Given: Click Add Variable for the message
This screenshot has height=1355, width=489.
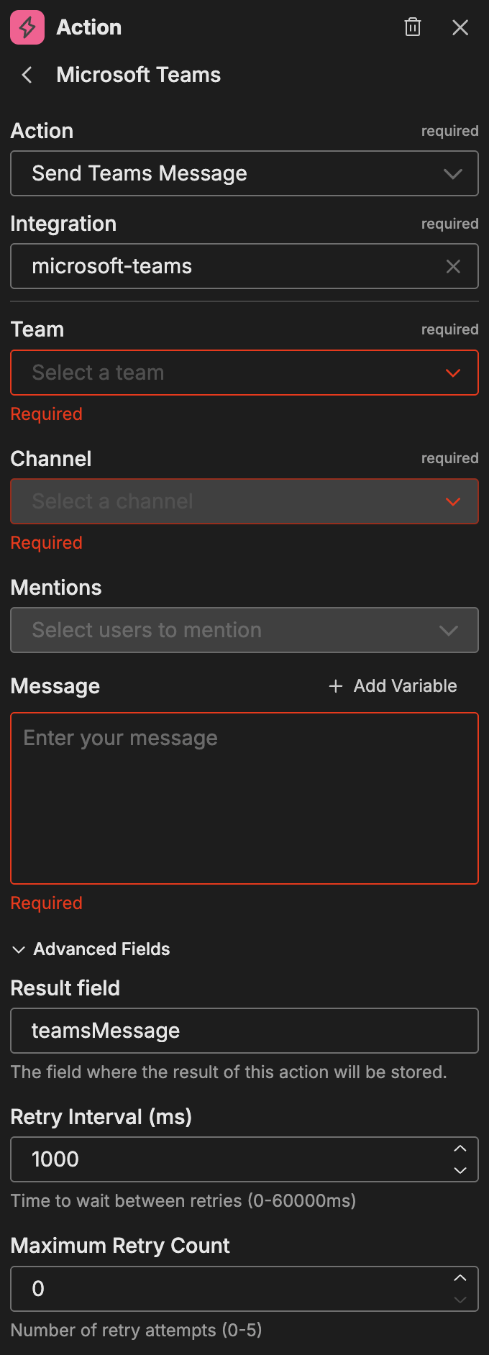Looking at the screenshot, I should point(393,686).
